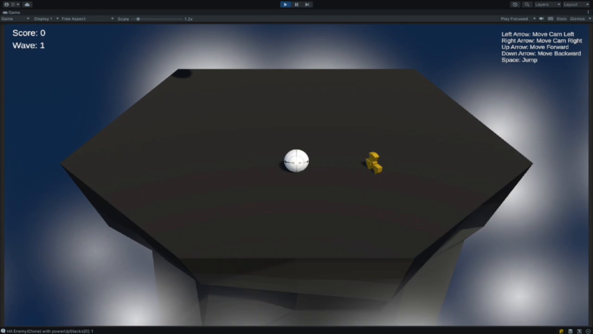Click the Scale slider handle
This screenshot has height=334, width=593.
pos(138,19)
